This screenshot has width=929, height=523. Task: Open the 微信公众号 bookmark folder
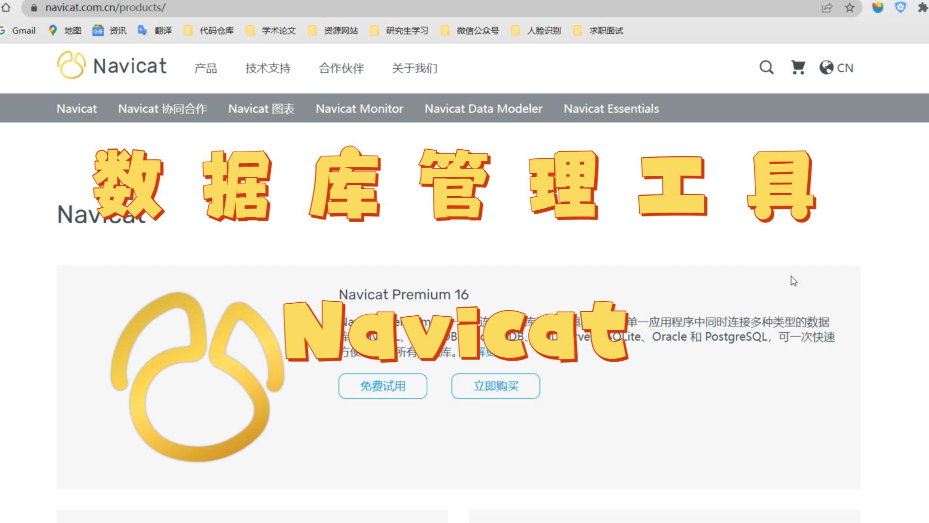coord(470,31)
